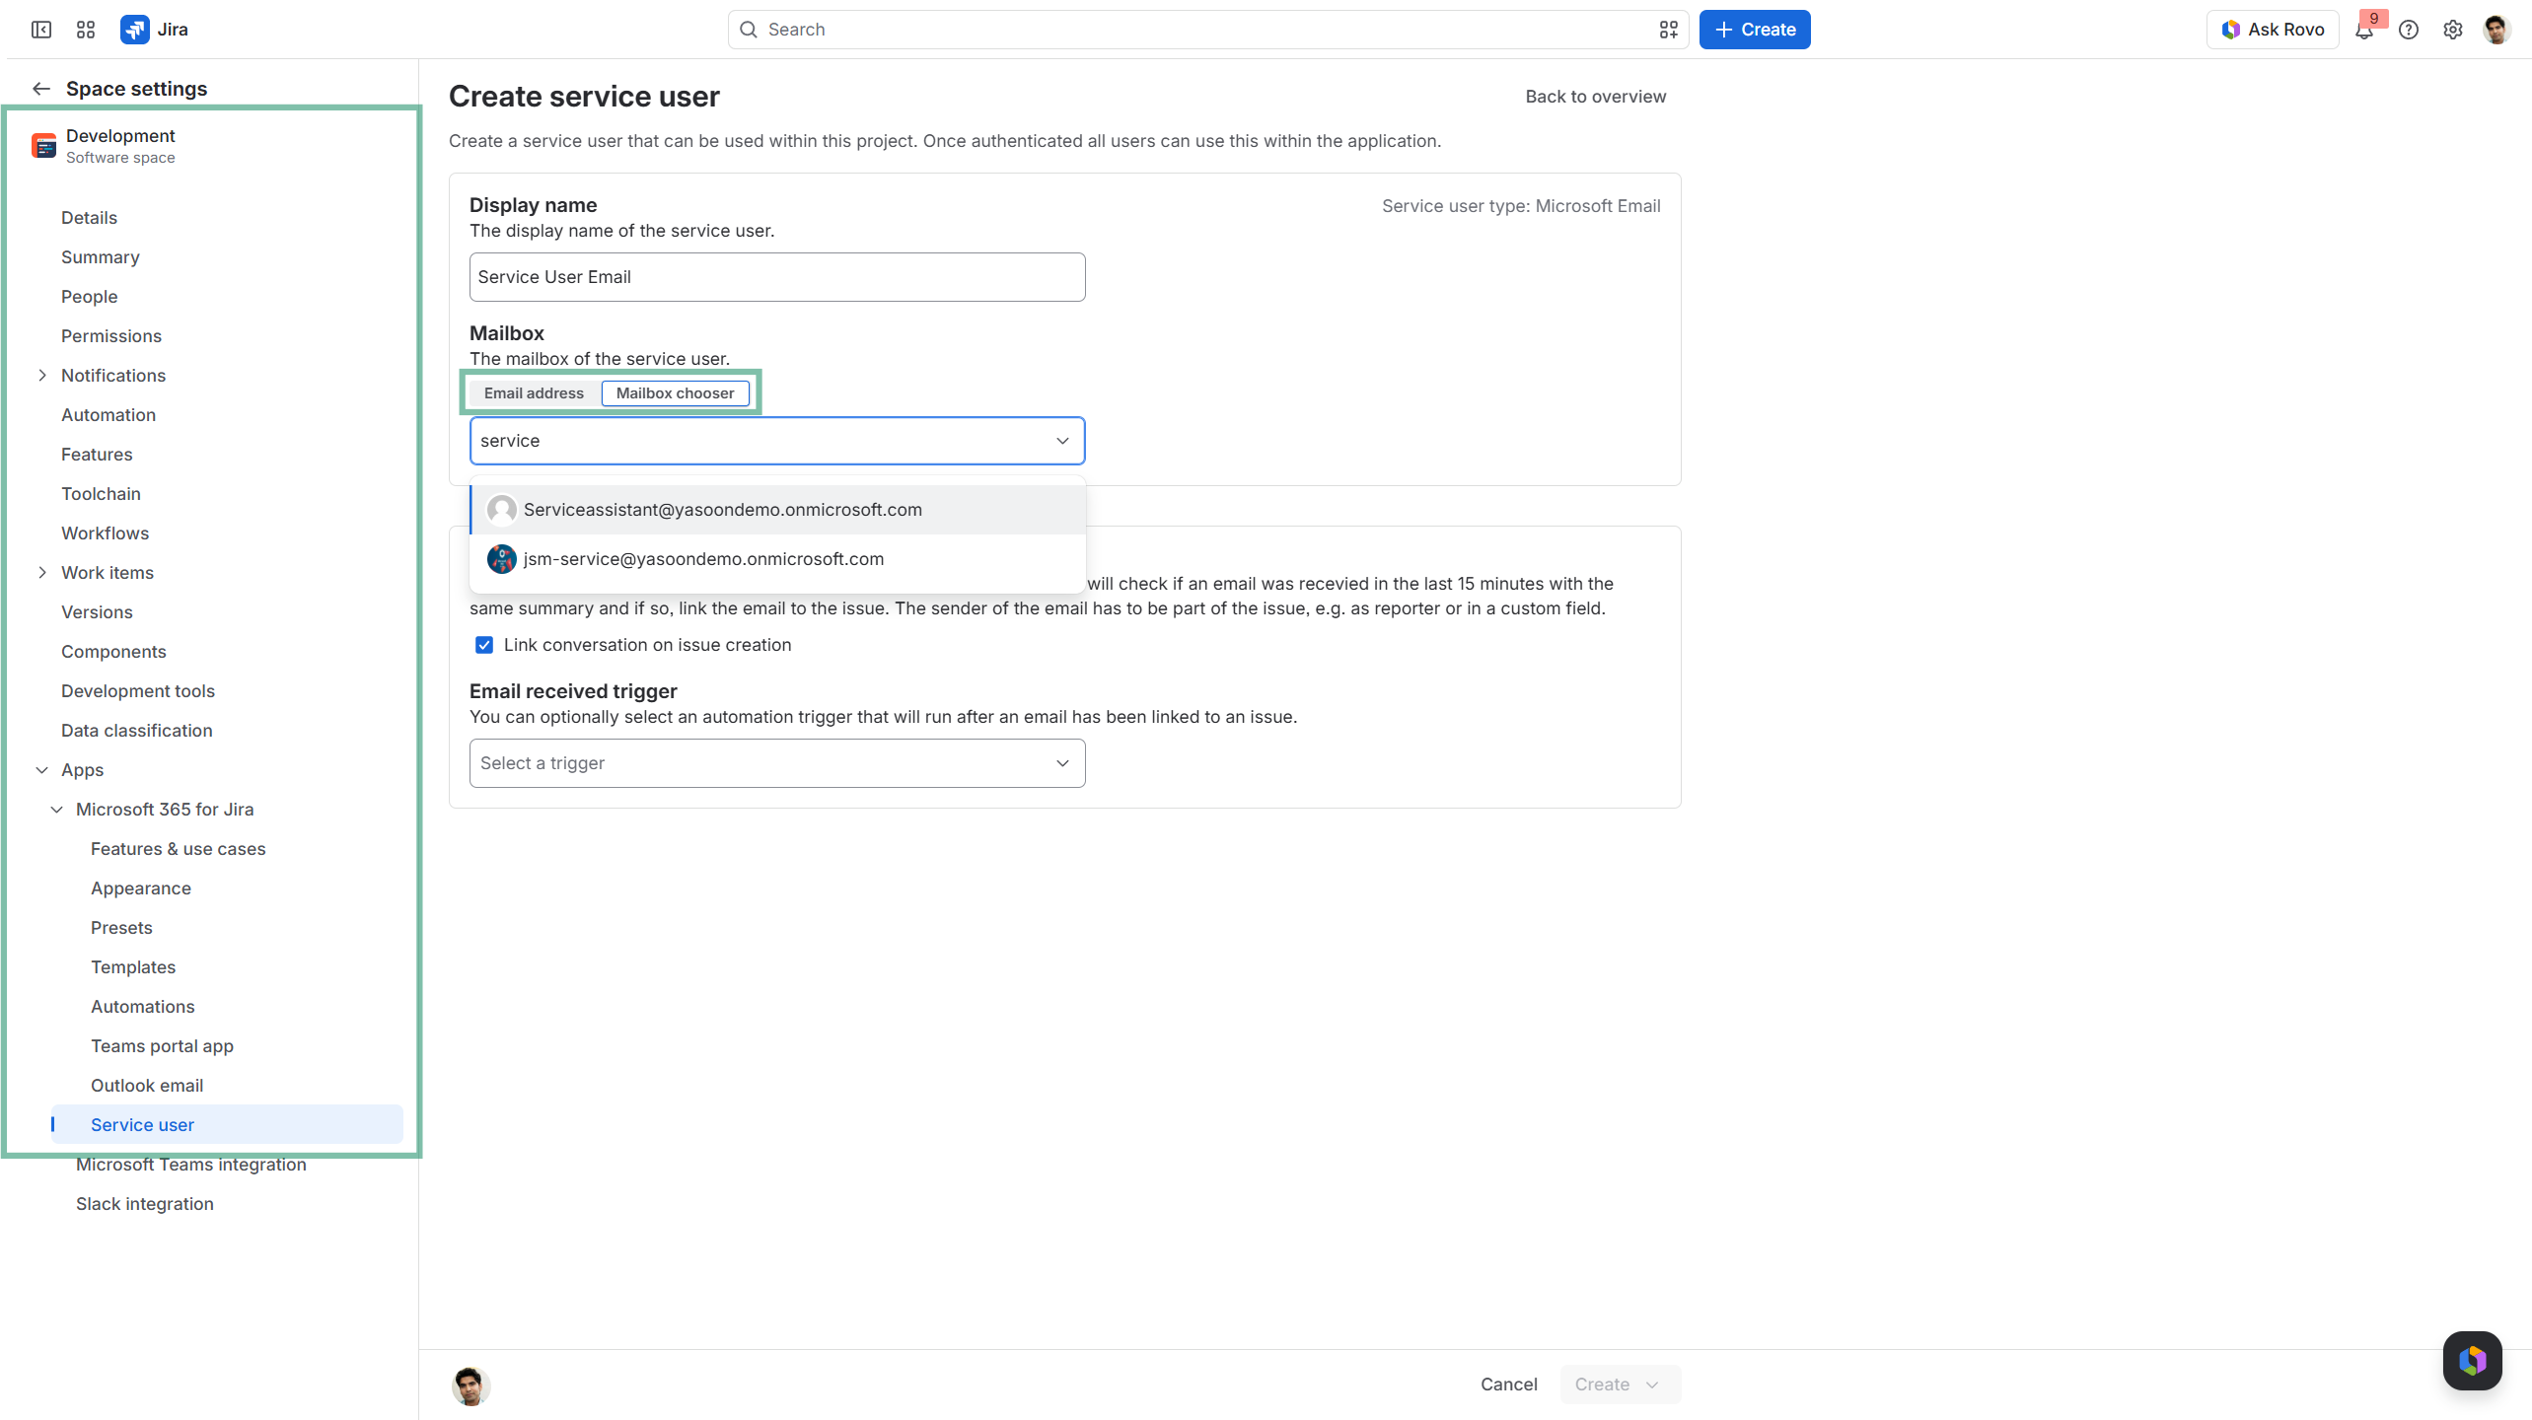This screenshot has width=2532, height=1420.
Task: Open Summary in space settings
Action: pos(101,257)
